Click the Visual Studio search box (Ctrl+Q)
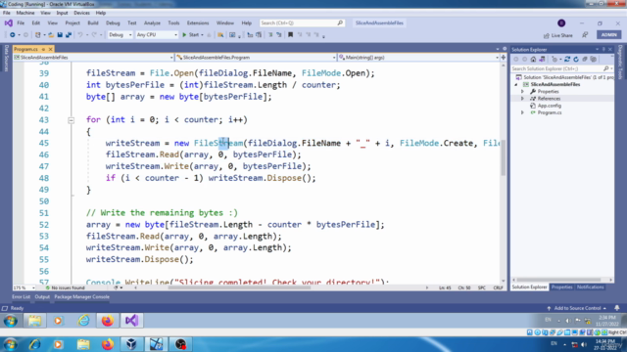This screenshot has height=352, width=627. click(302, 23)
